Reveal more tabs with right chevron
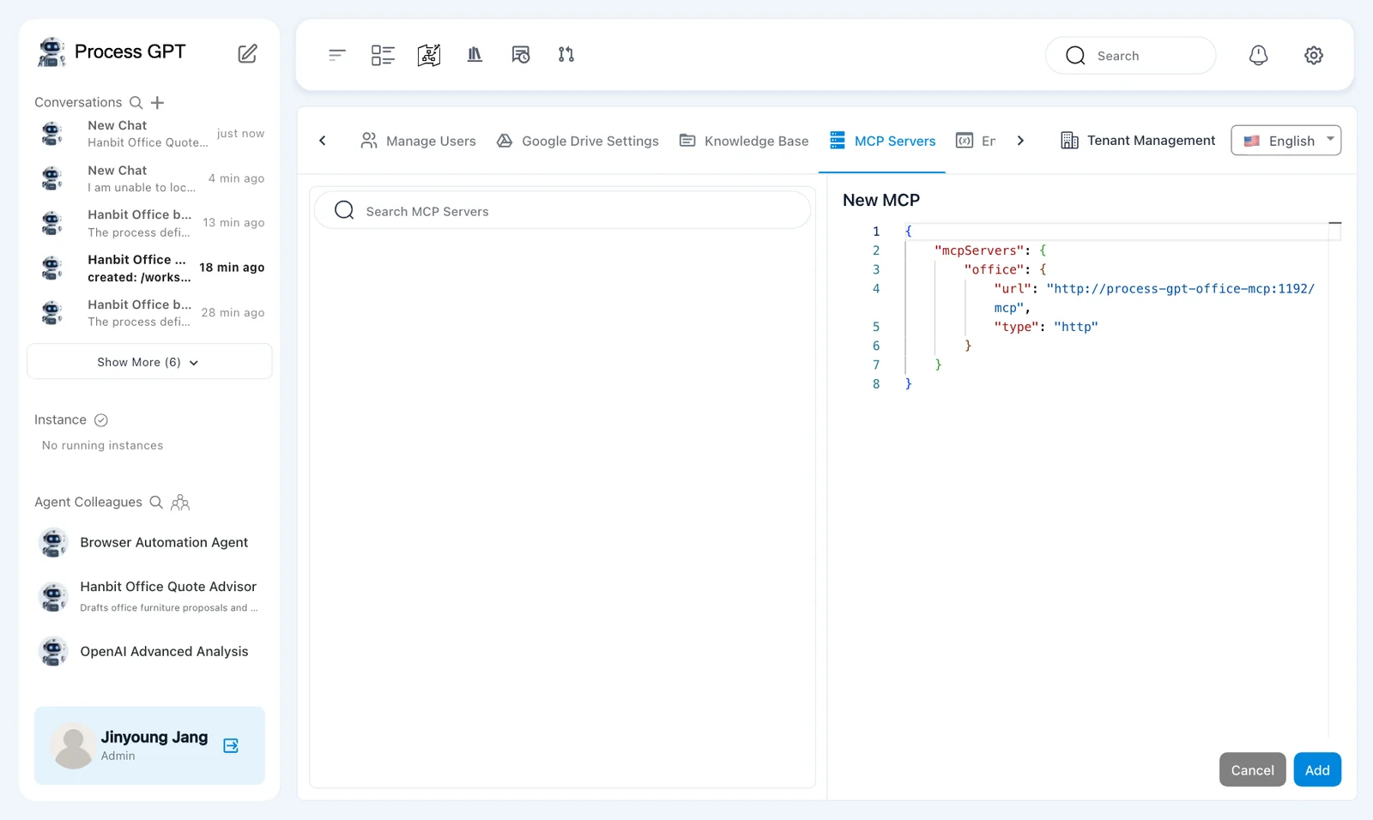1373x820 pixels. (1020, 141)
